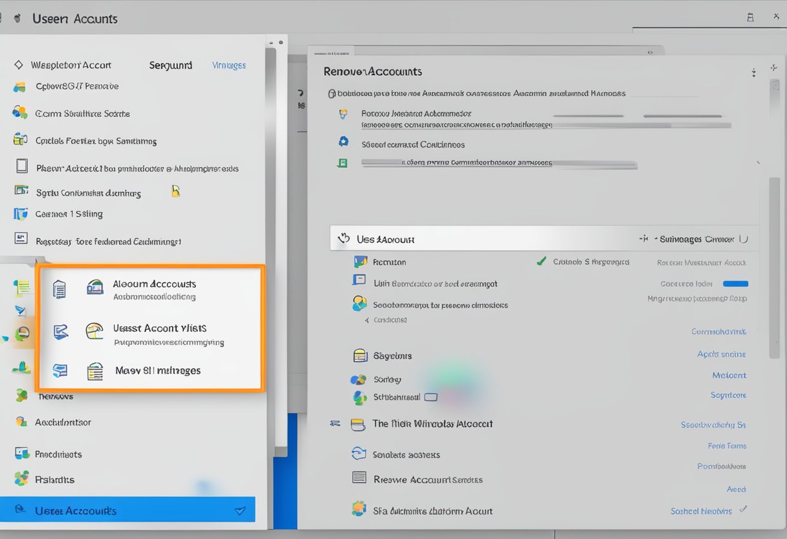Click the Phearr Acicrict tablet icon
This screenshot has width=787, height=539.
pyautogui.click(x=22, y=166)
